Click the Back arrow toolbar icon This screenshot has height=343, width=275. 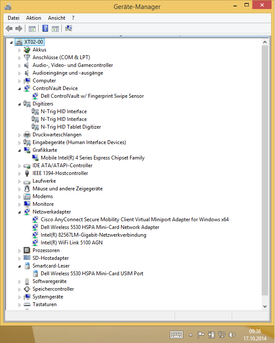coord(9,28)
